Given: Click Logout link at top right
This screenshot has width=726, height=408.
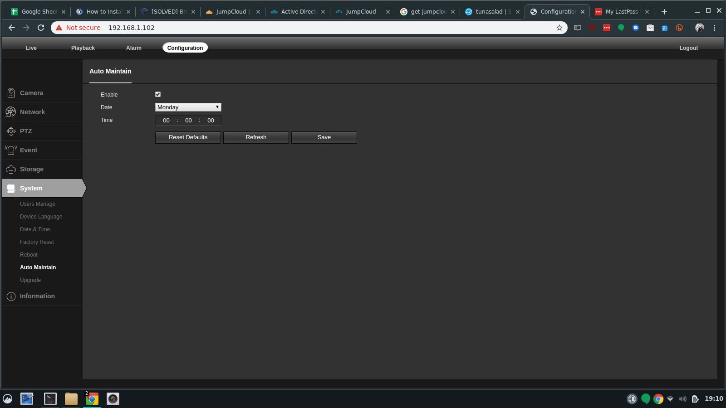Looking at the screenshot, I should 688,48.
